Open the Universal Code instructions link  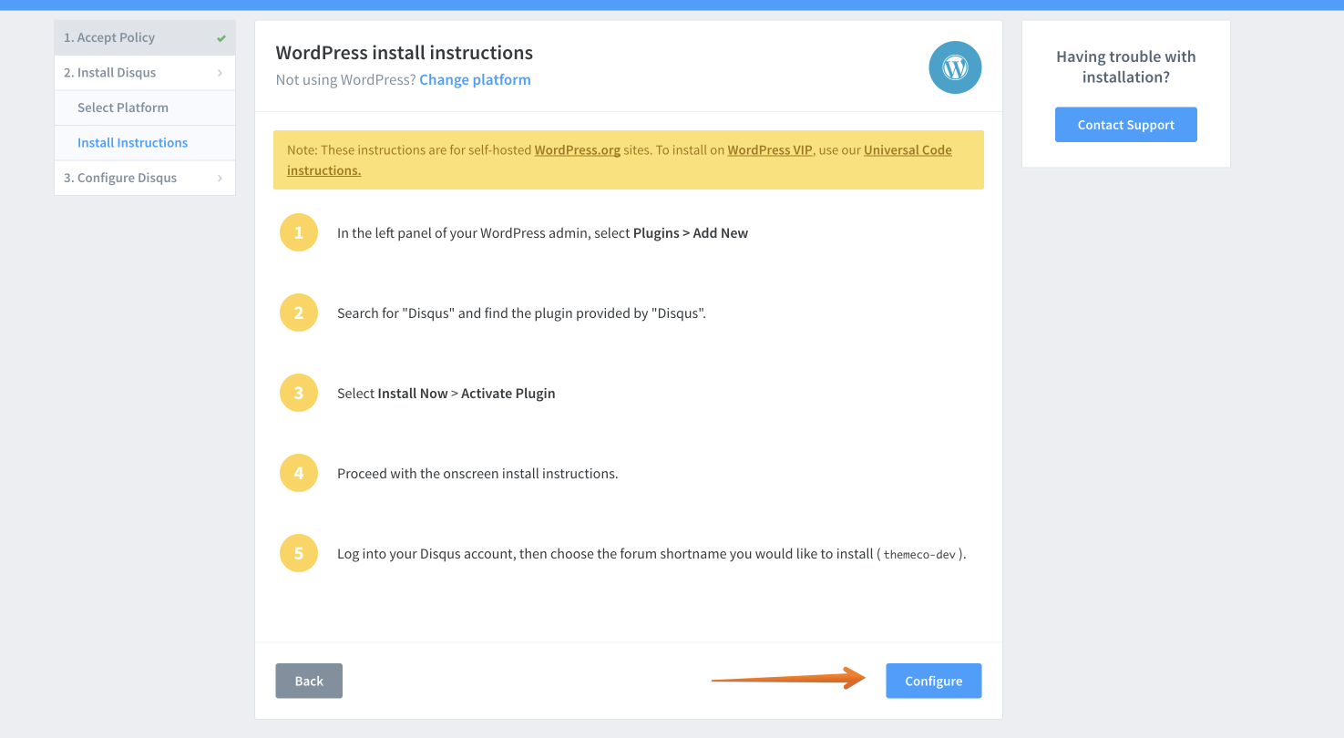coord(908,150)
